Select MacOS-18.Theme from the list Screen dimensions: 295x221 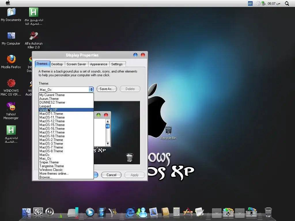click(66, 136)
